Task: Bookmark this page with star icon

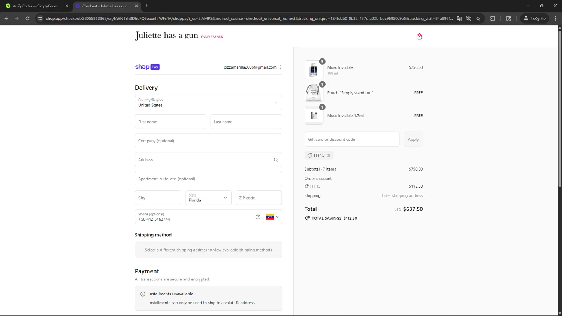Action: 478,18
